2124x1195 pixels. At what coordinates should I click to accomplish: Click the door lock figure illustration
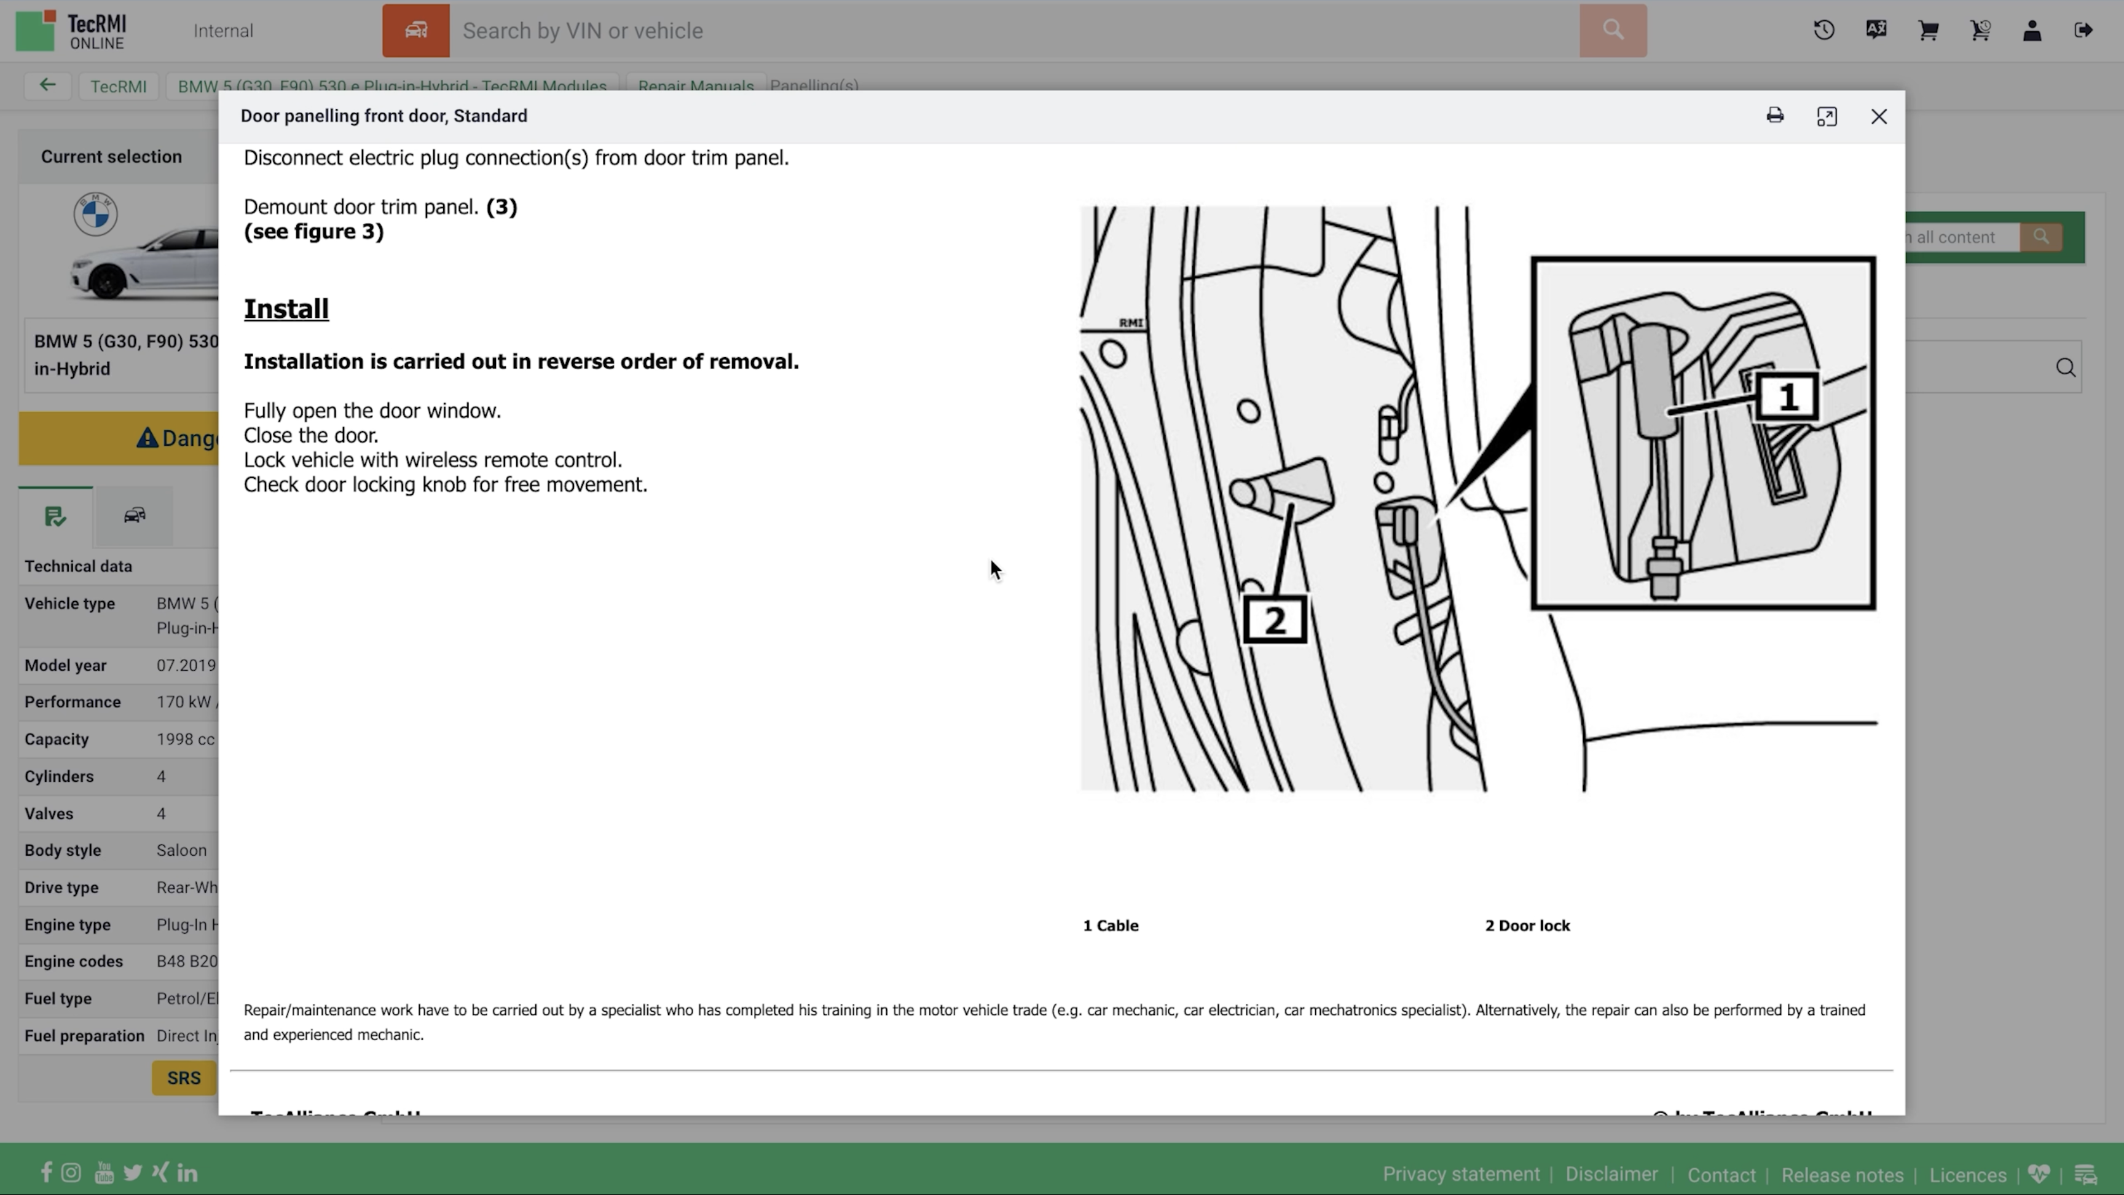tap(1479, 499)
